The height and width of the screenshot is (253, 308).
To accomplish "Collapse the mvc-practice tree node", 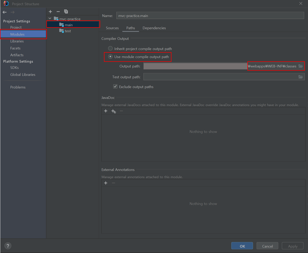I will tap(50, 18).
